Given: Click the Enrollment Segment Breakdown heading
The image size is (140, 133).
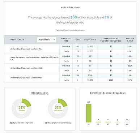Looking at the screenshot, I should coord(108,93).
